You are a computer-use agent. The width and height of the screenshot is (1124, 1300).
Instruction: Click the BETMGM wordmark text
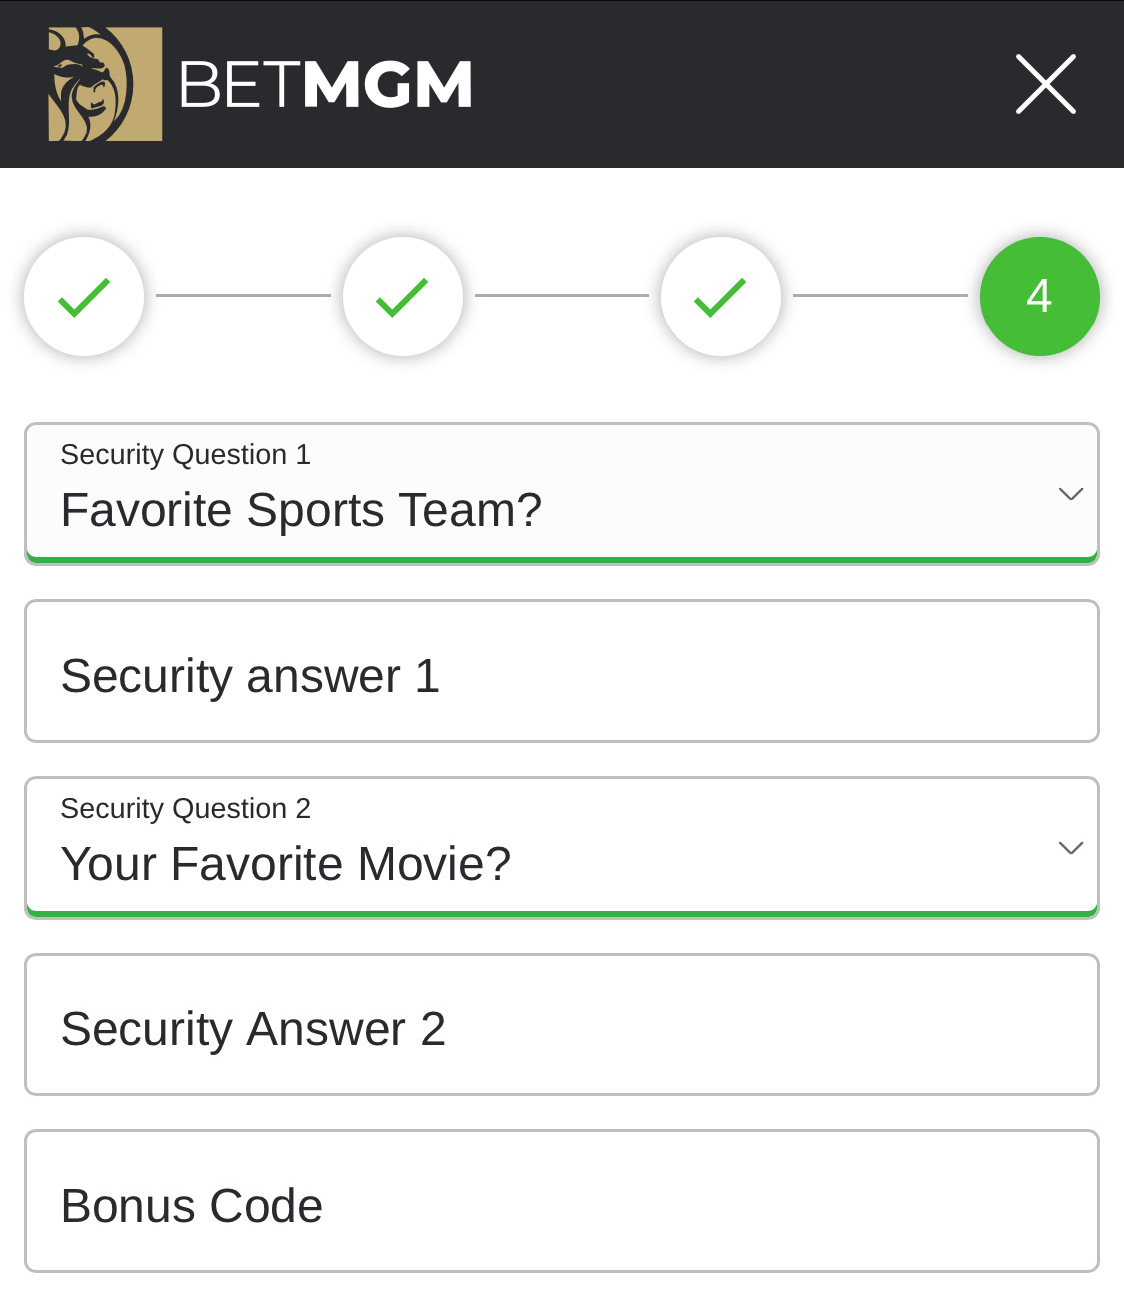point(325,85)
